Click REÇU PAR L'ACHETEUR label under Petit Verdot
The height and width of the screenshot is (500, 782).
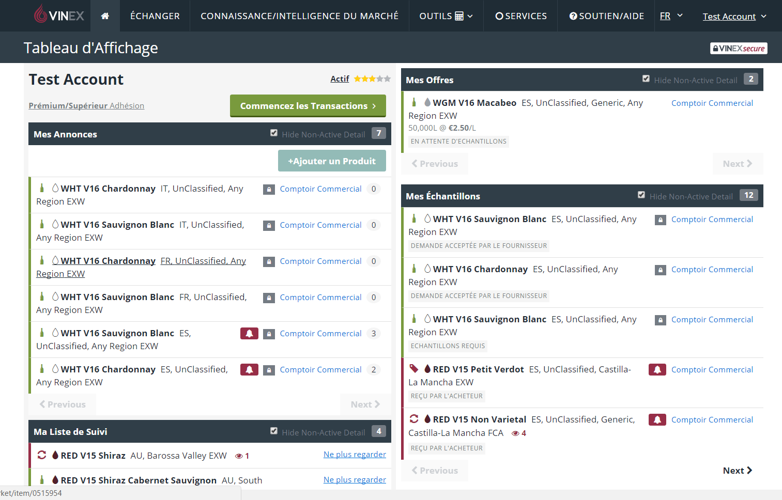click(x=447, y=396)
